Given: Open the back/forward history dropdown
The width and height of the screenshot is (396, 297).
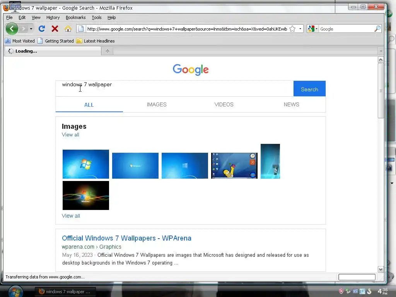Looking at the screenshot, I should (x=31, y=29).
